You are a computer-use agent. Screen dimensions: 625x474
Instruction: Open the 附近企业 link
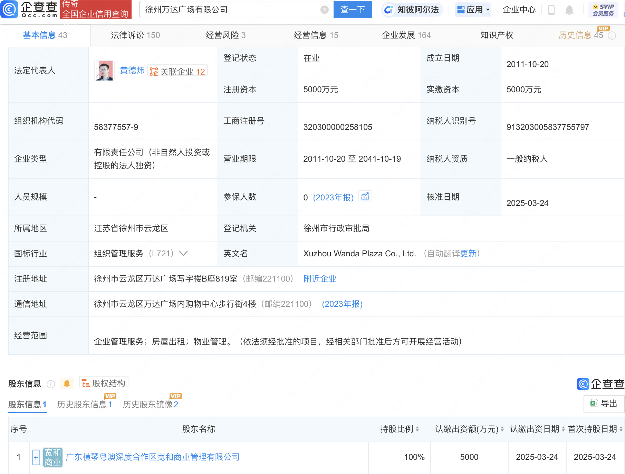coord(320,279)
